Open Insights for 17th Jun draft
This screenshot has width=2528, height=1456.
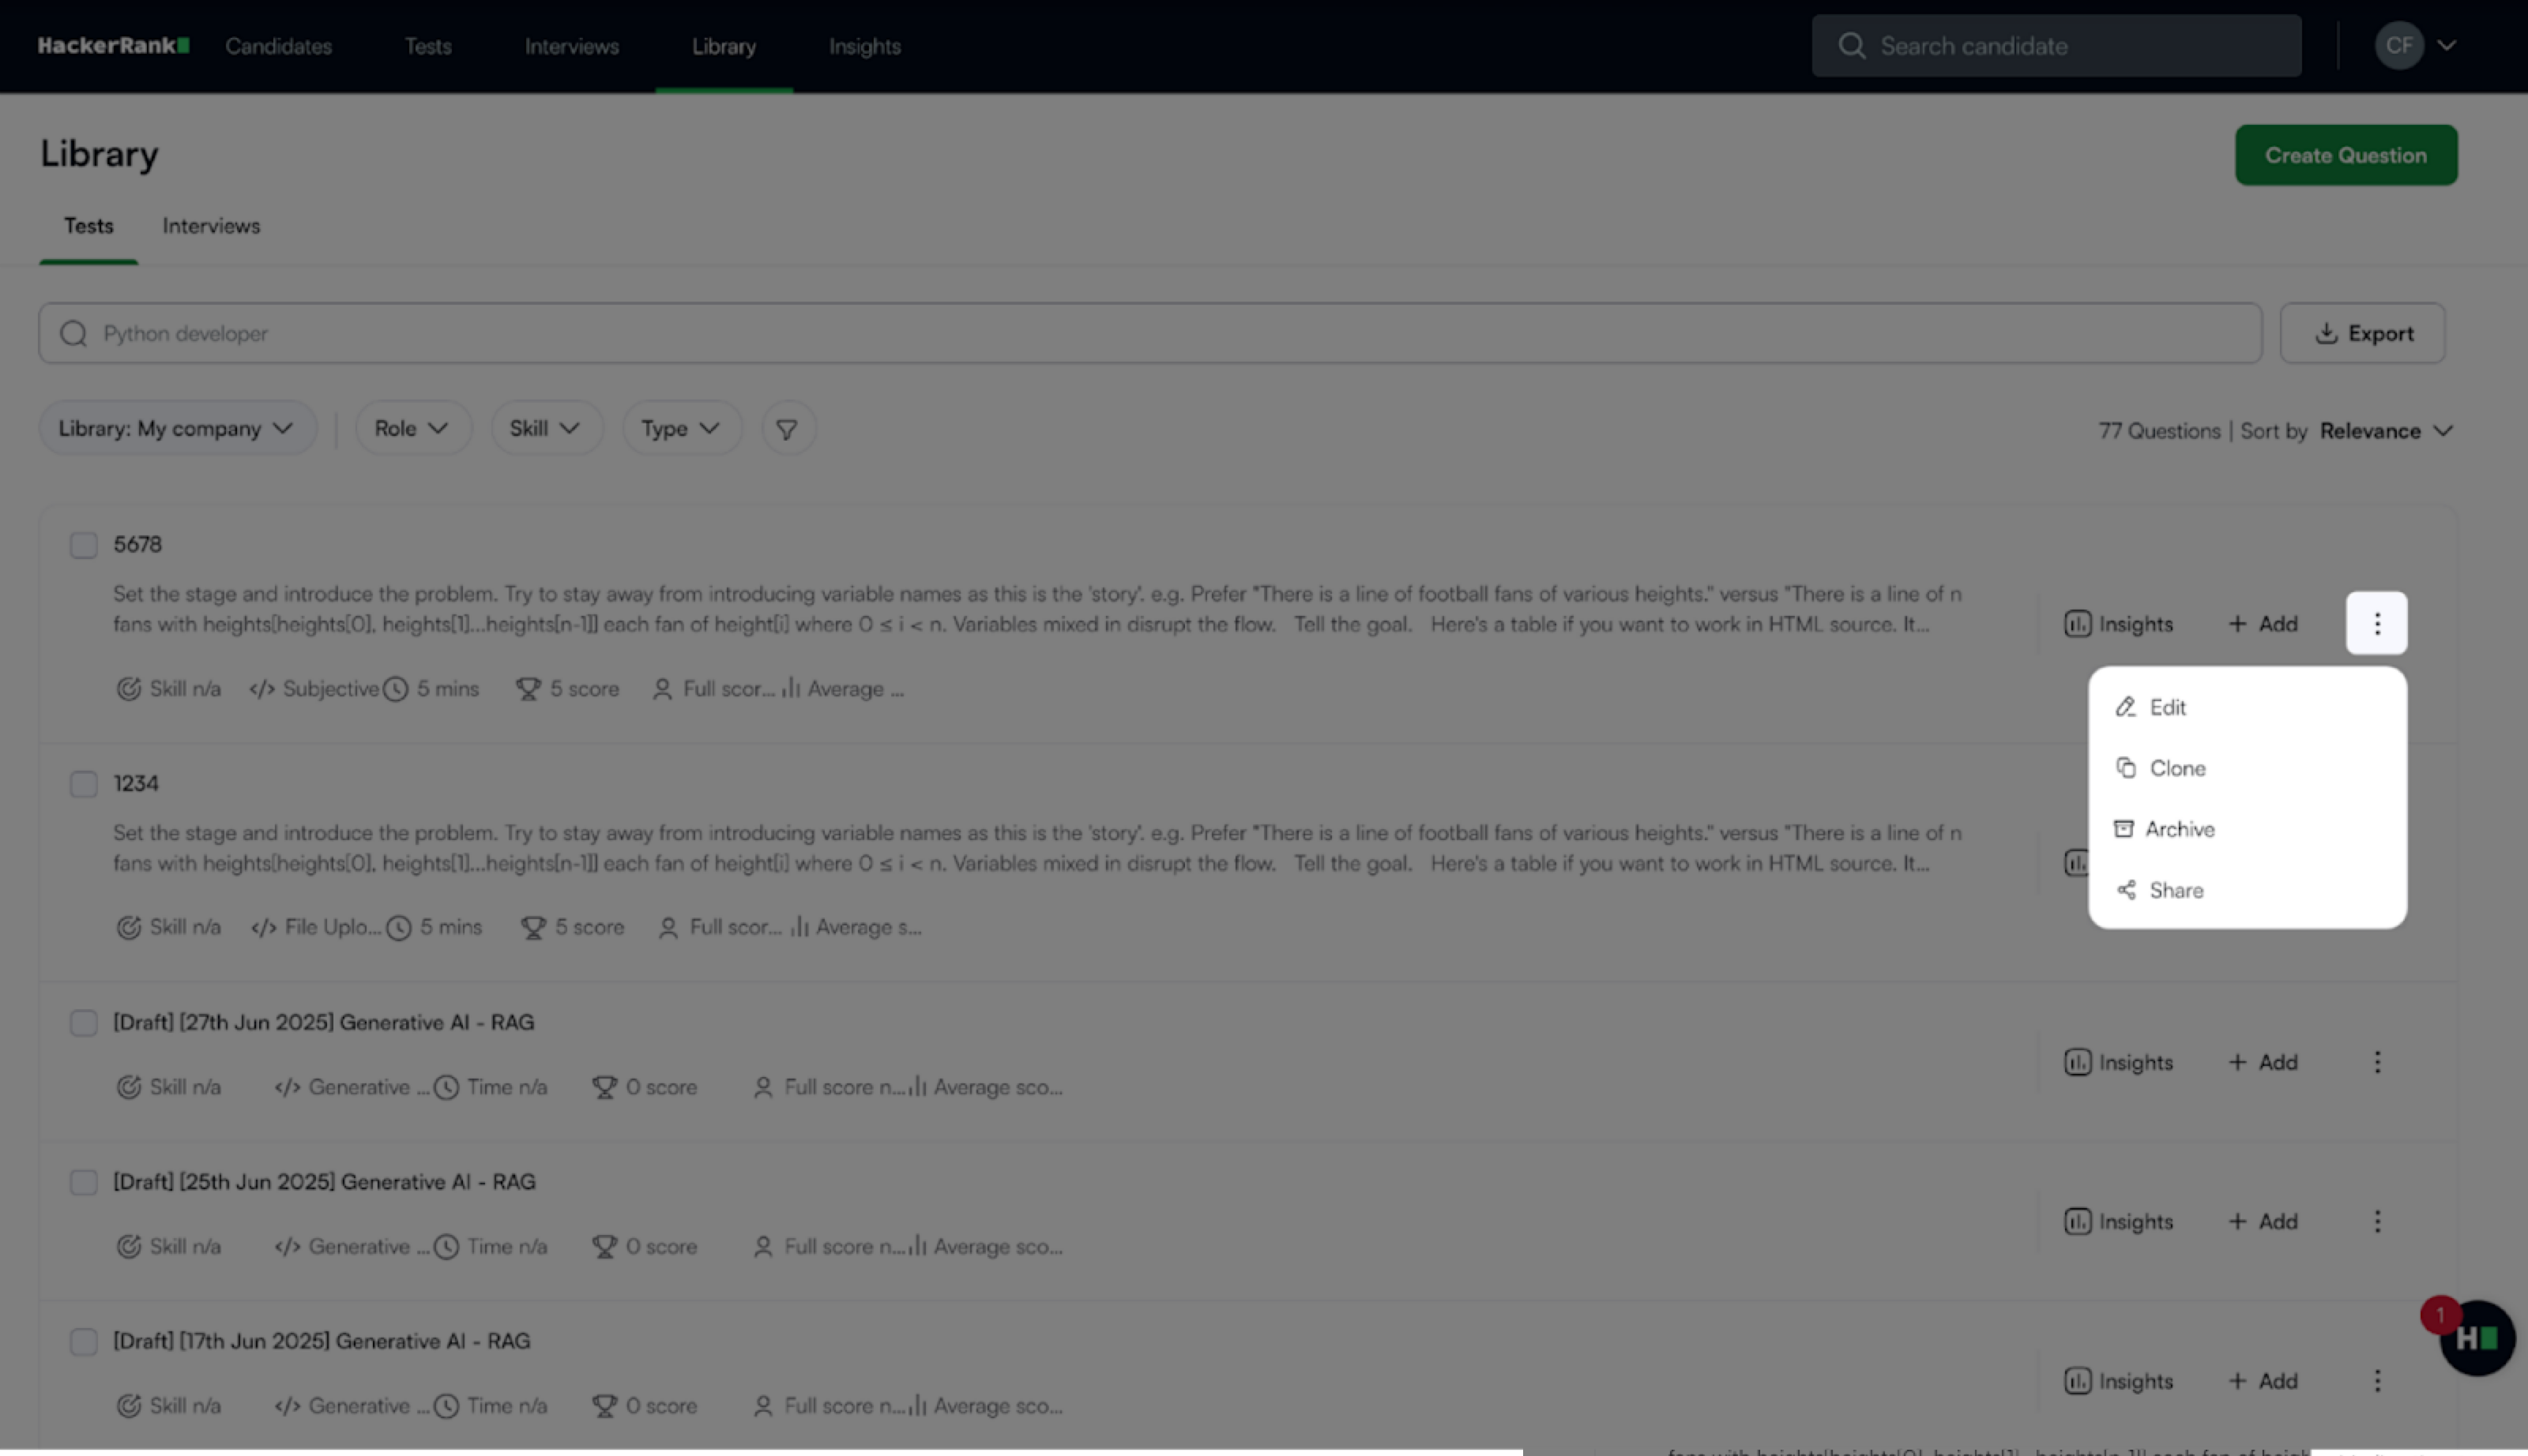pyautogui.click(x=2118, y=1381)
